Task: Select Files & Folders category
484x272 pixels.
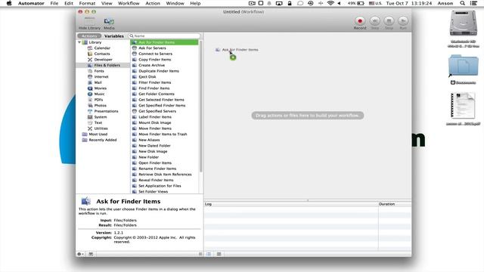Action: pos(103,66)
